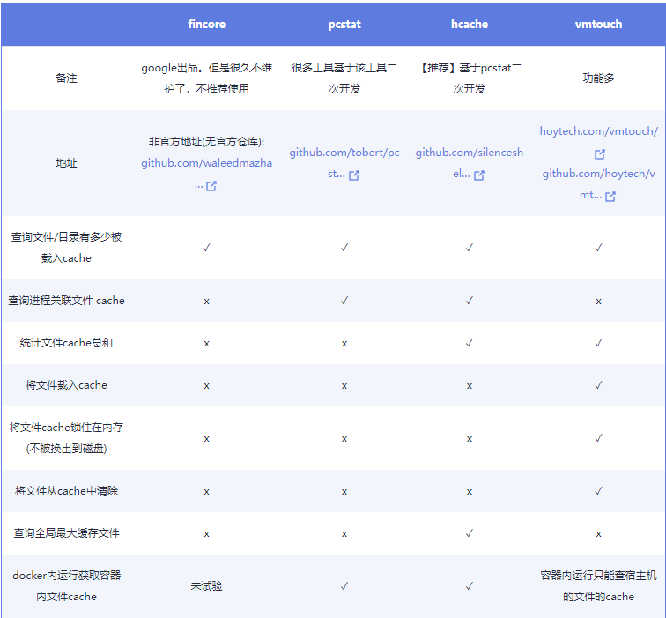Screen dimensions: 666x618
Task: Click external-link icon after pcstat link
Action: [354, 175]
